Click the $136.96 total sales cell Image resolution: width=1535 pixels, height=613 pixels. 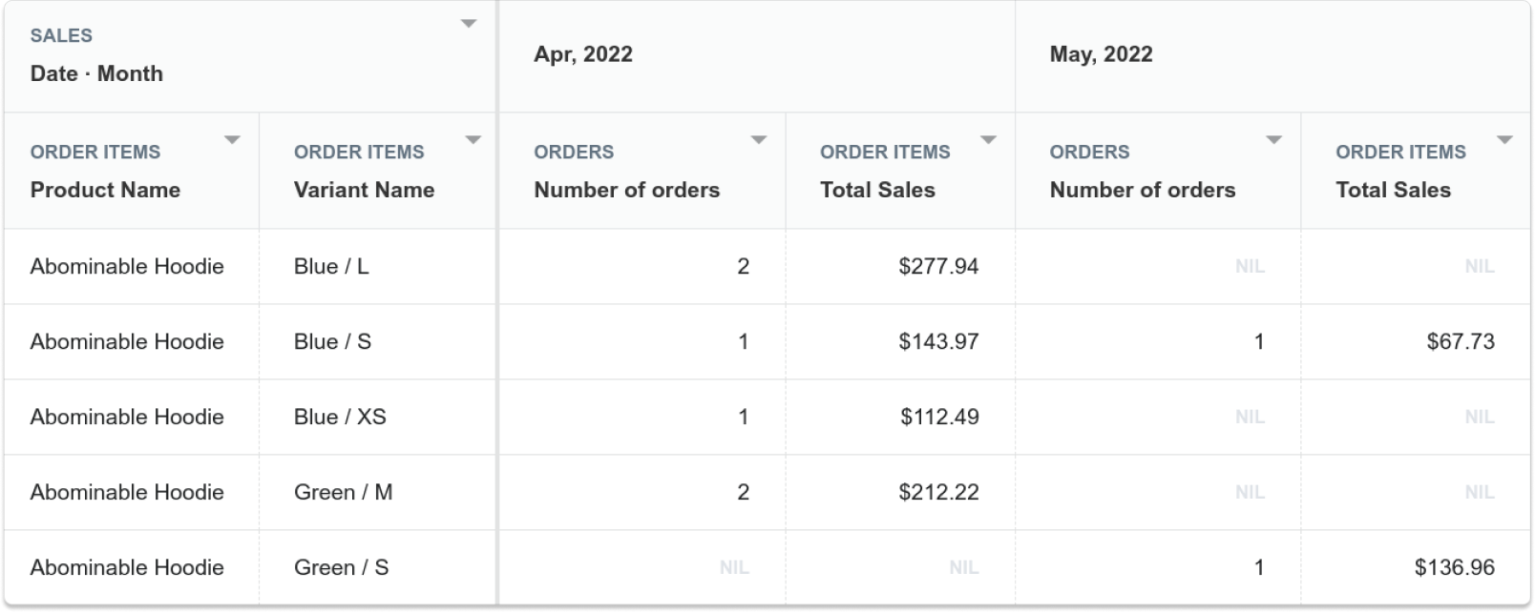[1455, 567]
